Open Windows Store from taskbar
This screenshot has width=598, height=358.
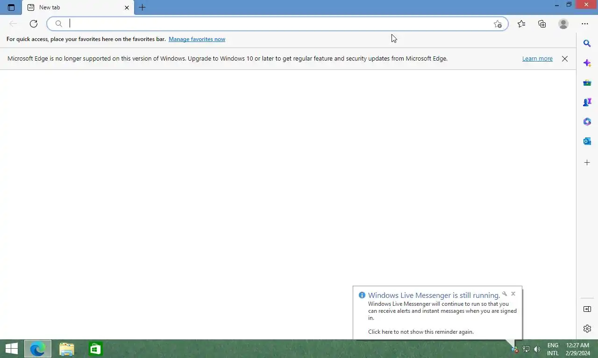[95, 349]
